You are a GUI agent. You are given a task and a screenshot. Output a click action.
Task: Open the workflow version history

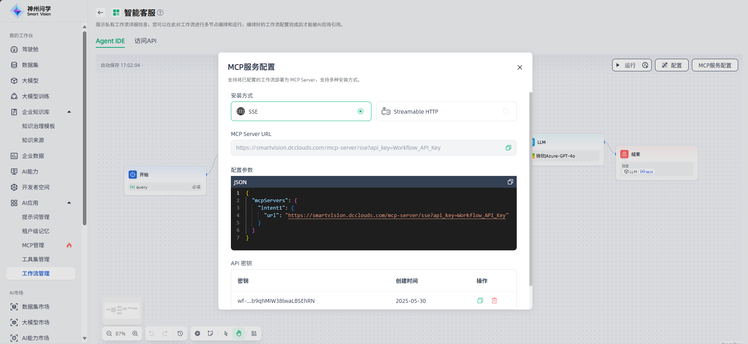pyautogui.click(x=180, y=333)
